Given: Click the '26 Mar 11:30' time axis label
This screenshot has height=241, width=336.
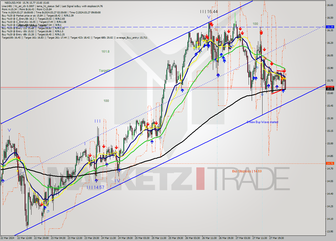Looking at the screenshot, I should 210,238.
